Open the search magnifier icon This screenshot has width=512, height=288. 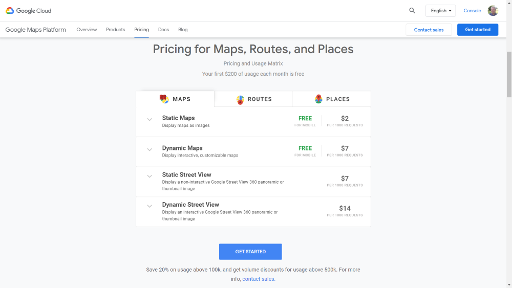coord(412,11)
